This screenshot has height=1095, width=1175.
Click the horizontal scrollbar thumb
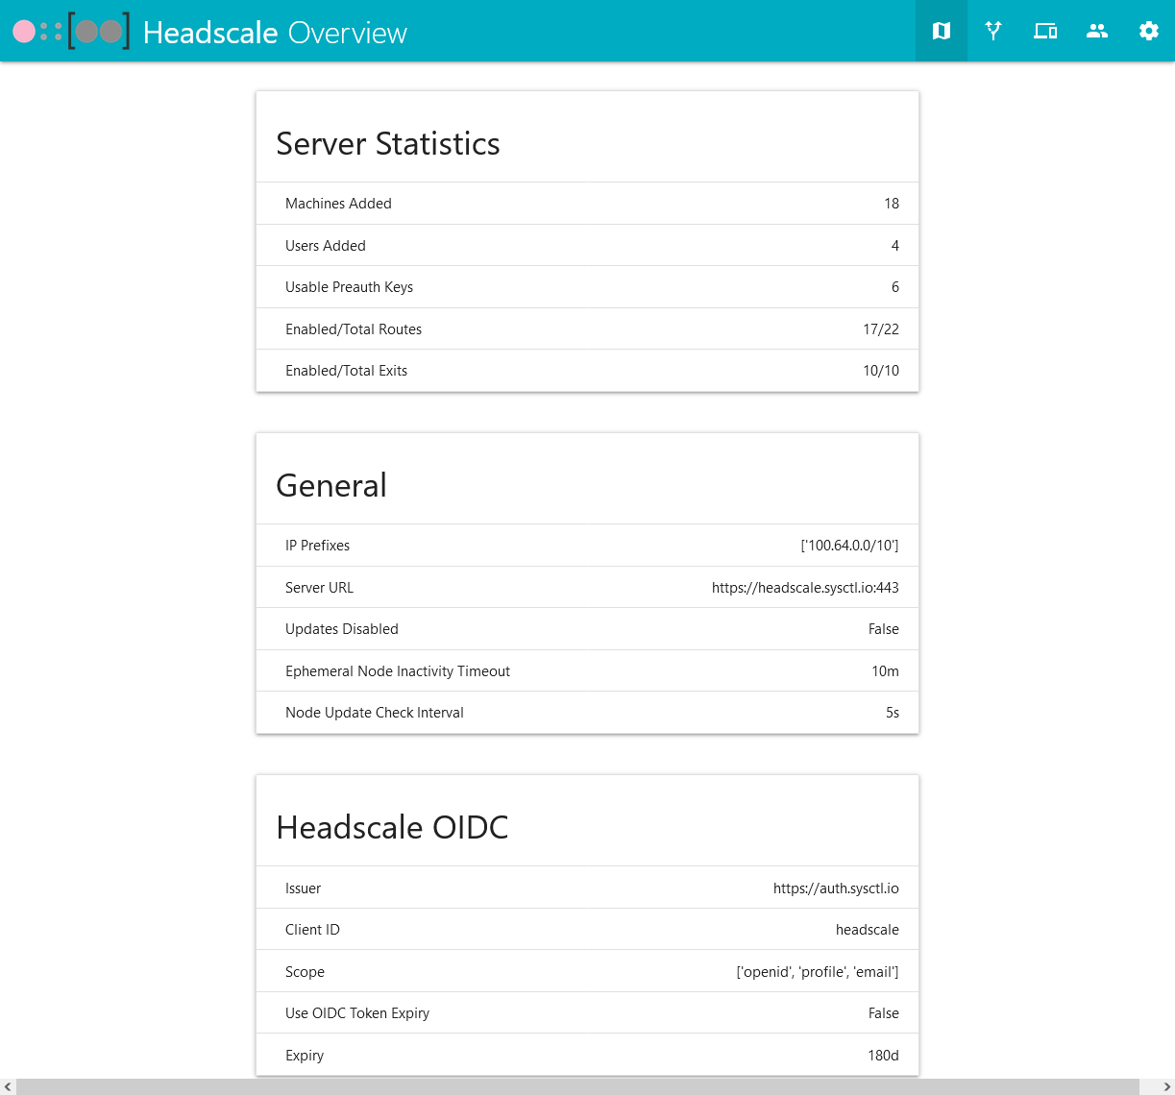pos(577,1086)
